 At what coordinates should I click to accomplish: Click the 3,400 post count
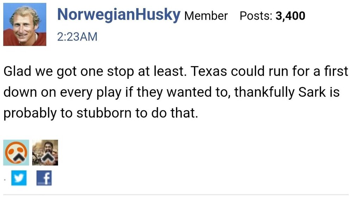point(291,16)
